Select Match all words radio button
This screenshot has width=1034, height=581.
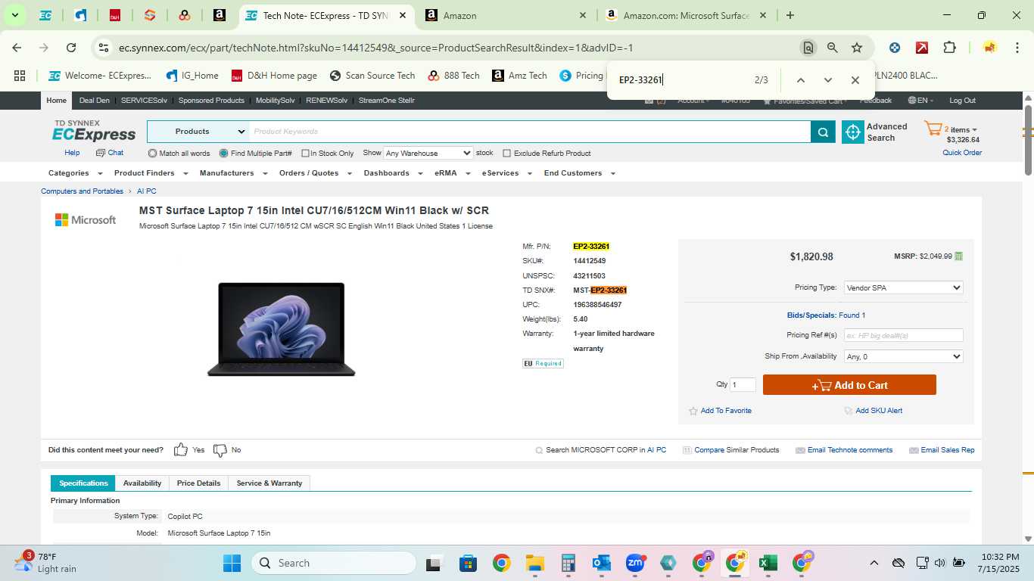(152, 154)
